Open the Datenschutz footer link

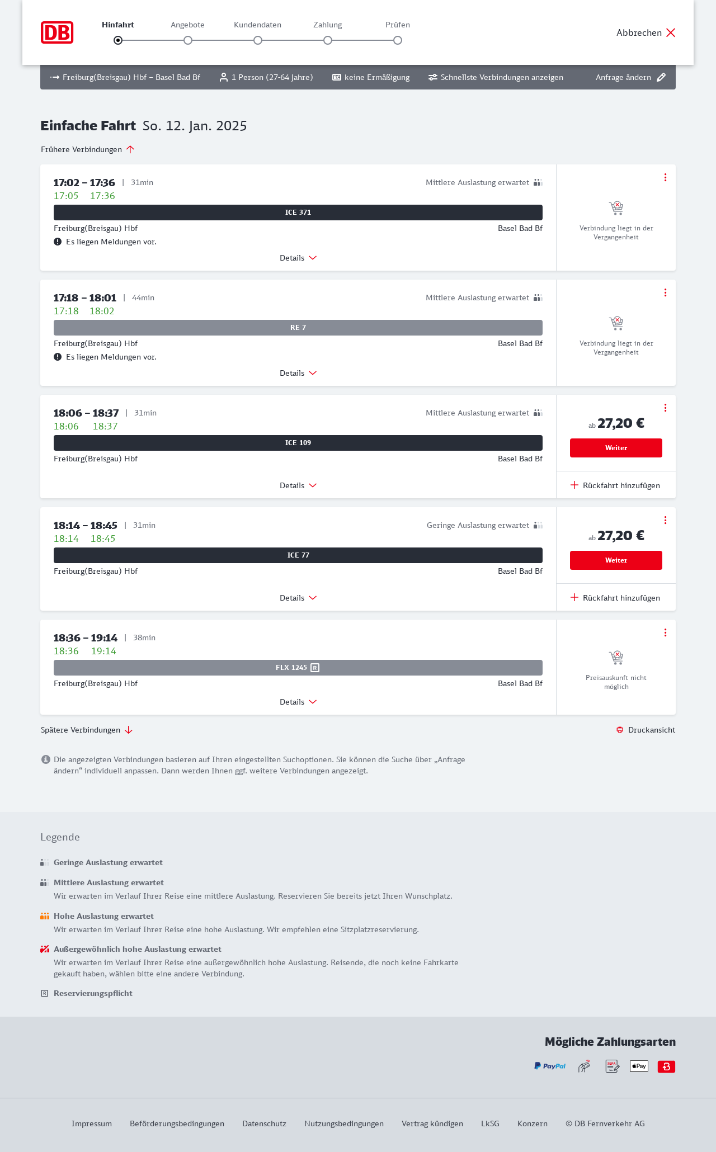[264, 1123]
